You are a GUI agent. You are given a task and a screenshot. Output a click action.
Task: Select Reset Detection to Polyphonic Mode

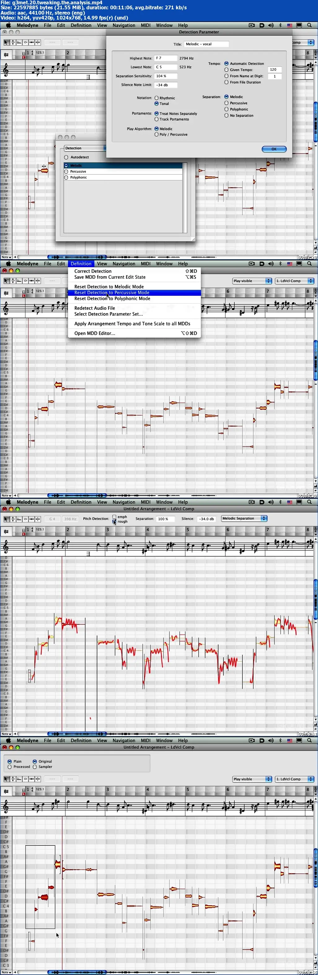[x=112, y=299]
